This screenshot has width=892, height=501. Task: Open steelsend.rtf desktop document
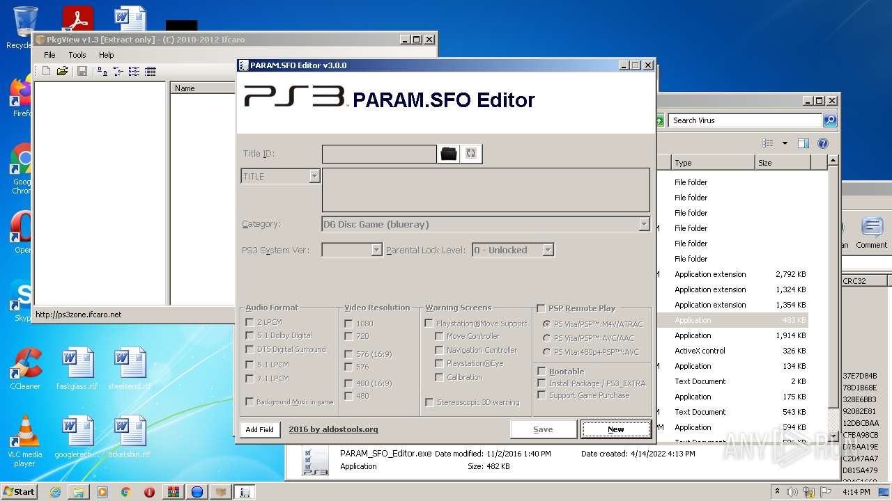130,369
